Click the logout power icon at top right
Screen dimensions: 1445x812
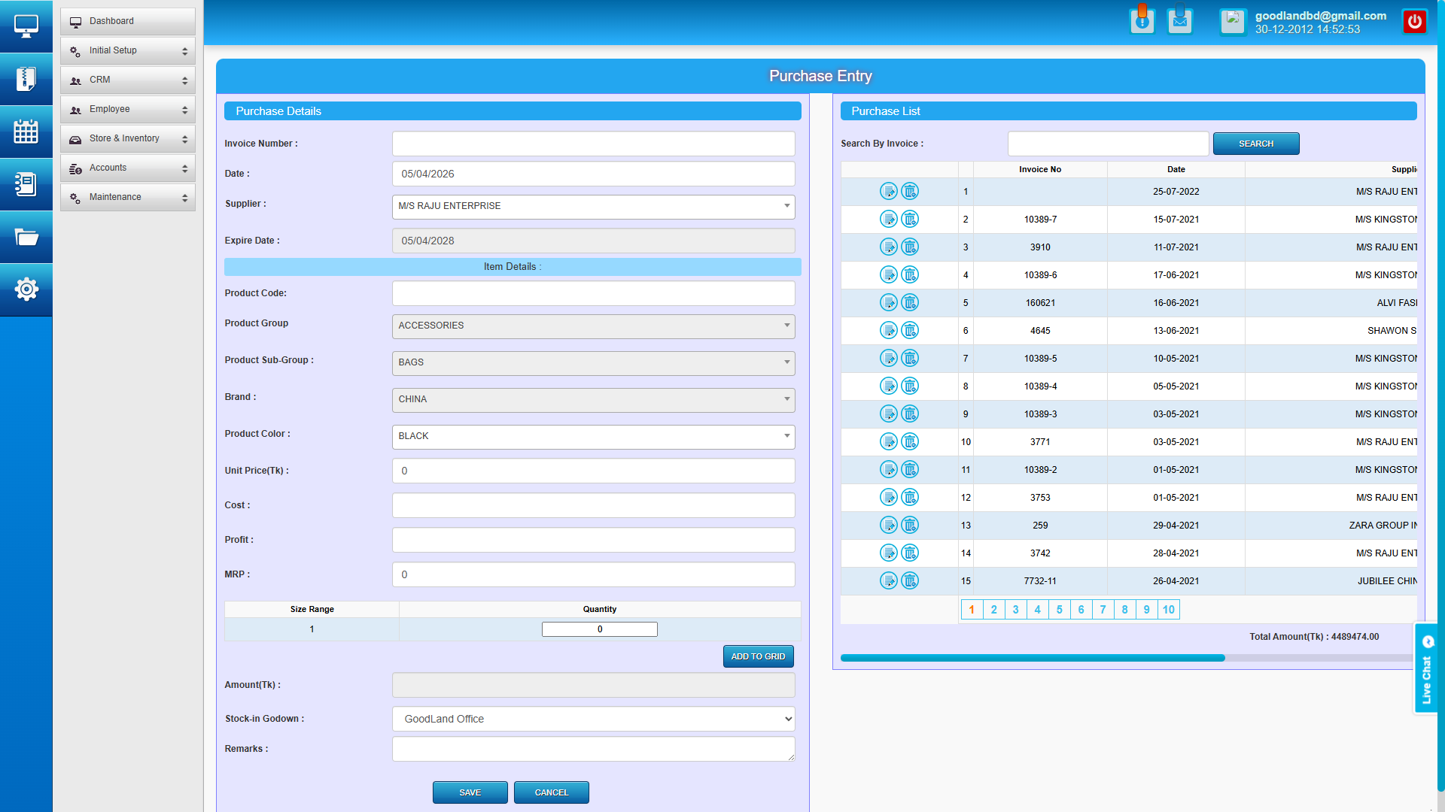(x=1415, y=21)
